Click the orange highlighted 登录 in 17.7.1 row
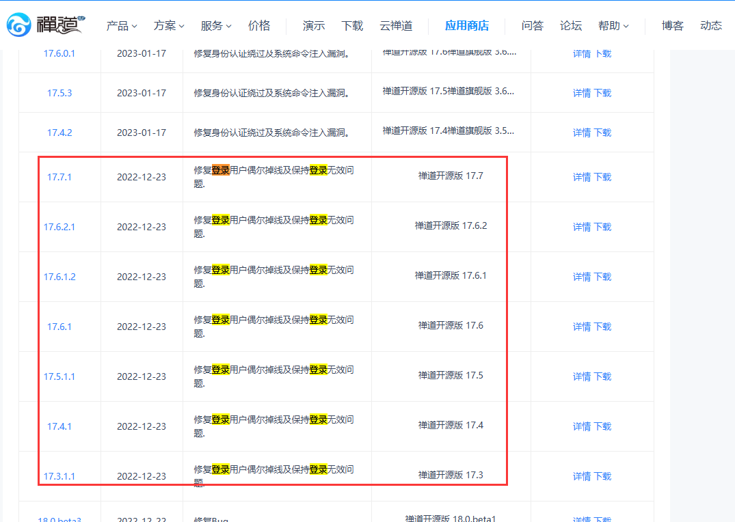Image resolution: width=735 pixels, height=522 pixels. 220,170
